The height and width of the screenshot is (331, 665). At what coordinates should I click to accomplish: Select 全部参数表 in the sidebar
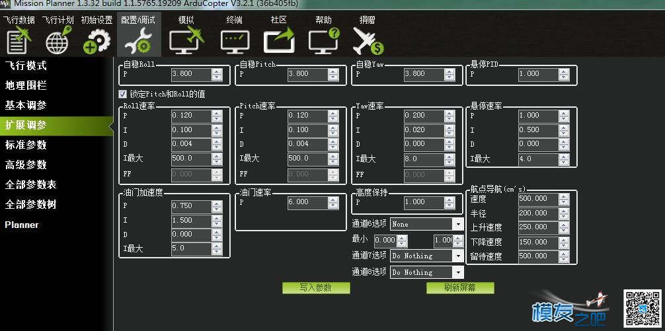30,185
